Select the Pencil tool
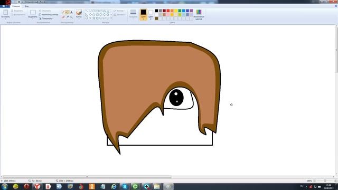 coord(63,13)
